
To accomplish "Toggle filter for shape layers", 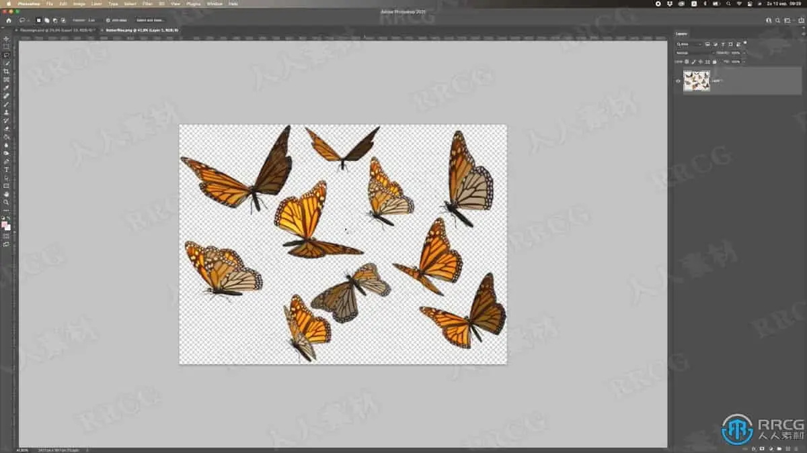I will click(730, 44).
